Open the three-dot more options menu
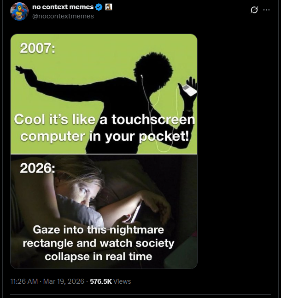 [x=267, y=10]
